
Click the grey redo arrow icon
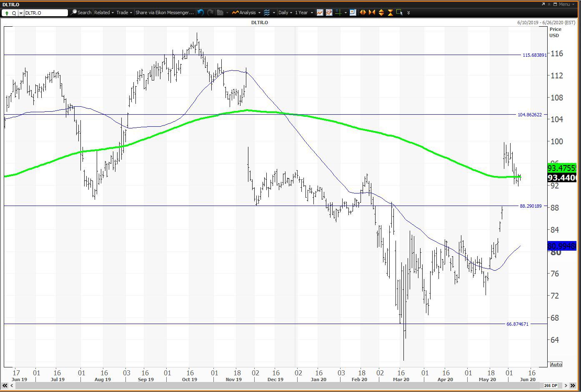[210, 13]
